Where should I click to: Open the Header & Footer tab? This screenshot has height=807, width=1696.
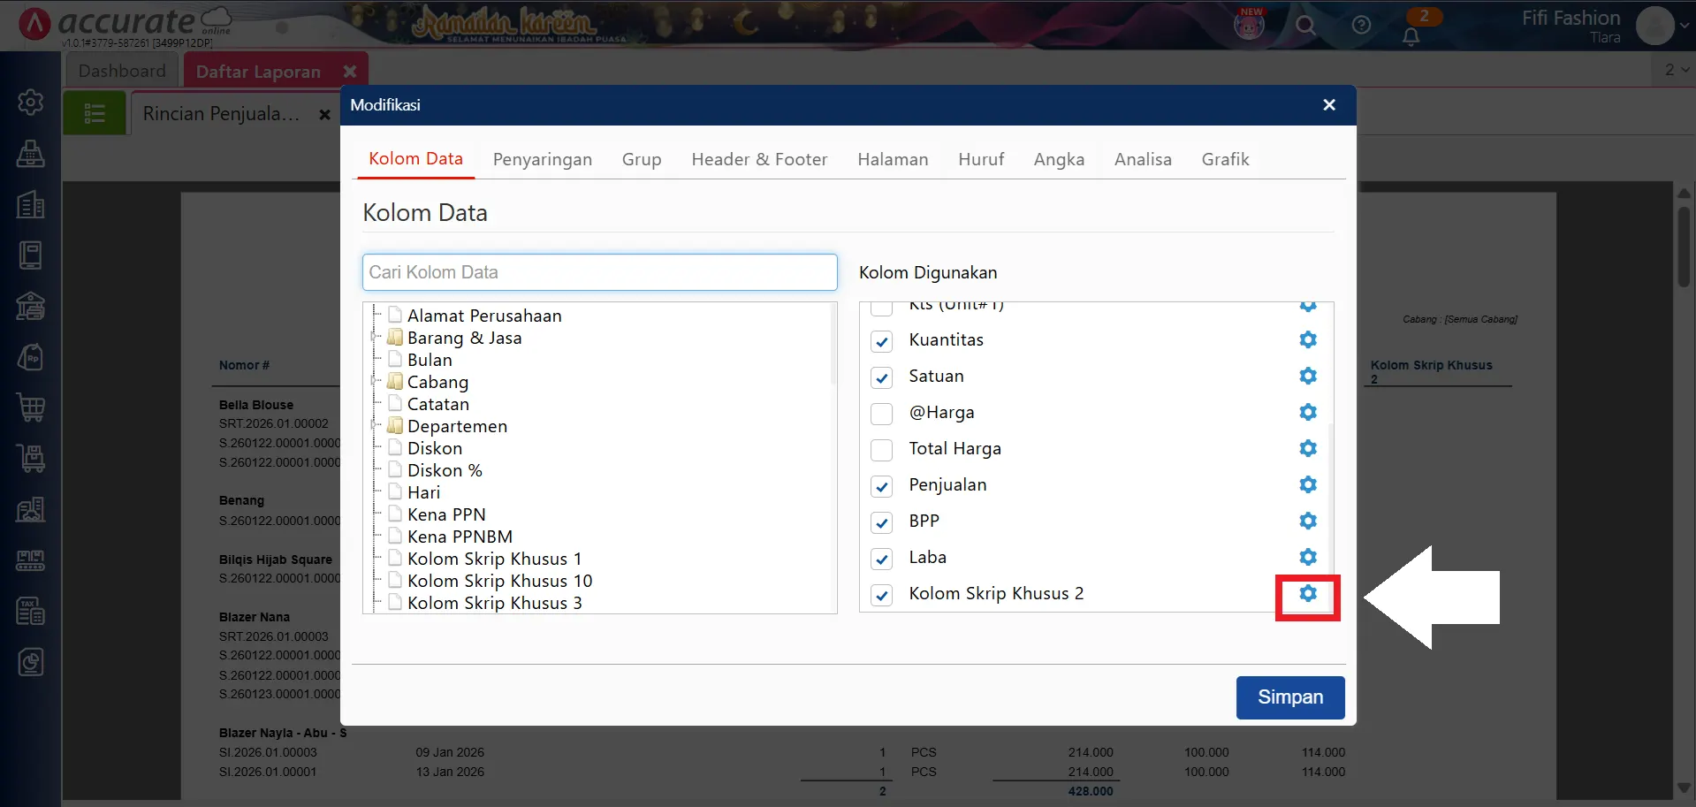pyautogui.click(x=758, y=160)
